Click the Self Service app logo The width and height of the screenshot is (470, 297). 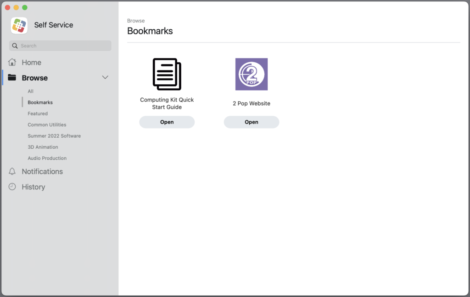(x=19, y=25)
